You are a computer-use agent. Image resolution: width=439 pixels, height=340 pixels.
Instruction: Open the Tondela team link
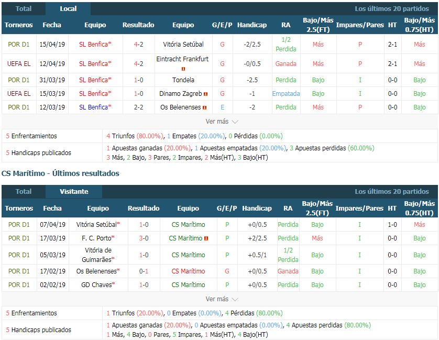(183, 80)
